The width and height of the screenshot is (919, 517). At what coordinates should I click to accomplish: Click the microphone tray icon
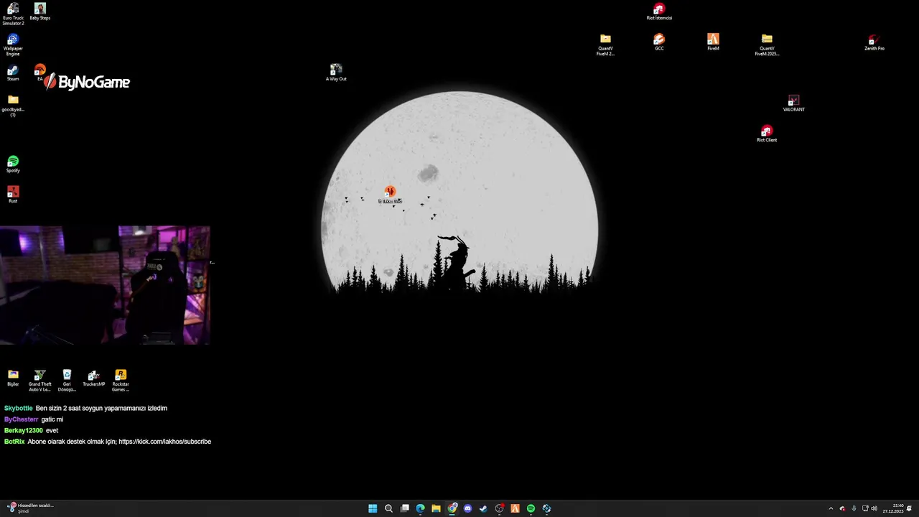[x=854, y=508]
